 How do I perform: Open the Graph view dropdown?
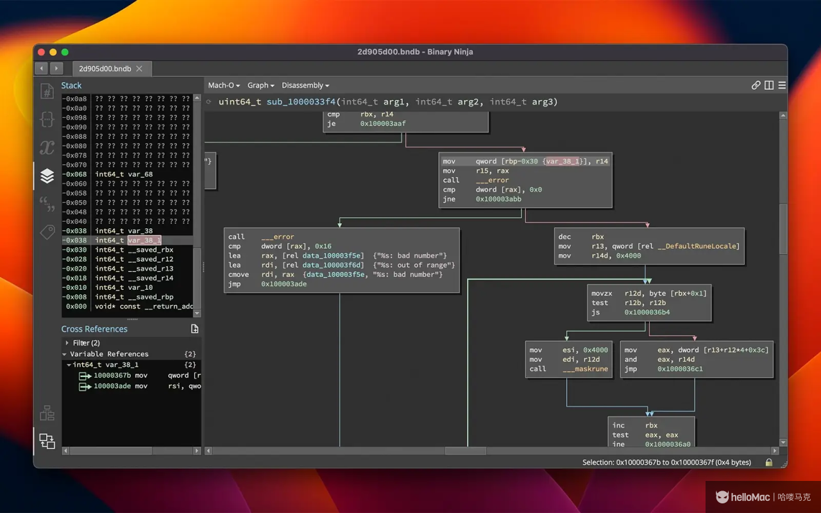pyautogui.click(x=260, y=85)
